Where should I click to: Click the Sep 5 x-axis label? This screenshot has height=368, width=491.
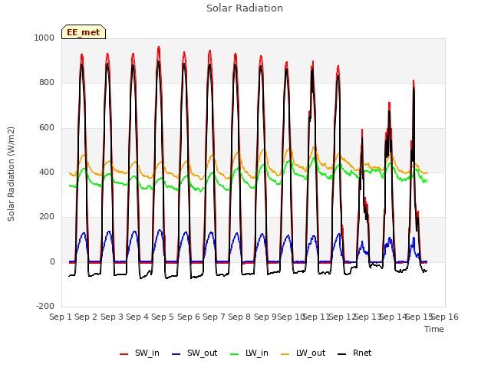click(163, 317)
